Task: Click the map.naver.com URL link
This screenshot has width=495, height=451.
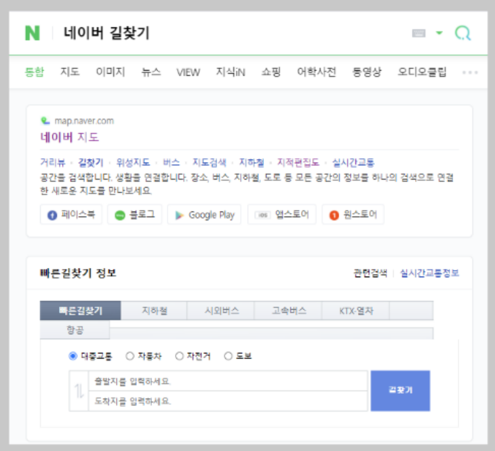Action: tap(84, 121)
